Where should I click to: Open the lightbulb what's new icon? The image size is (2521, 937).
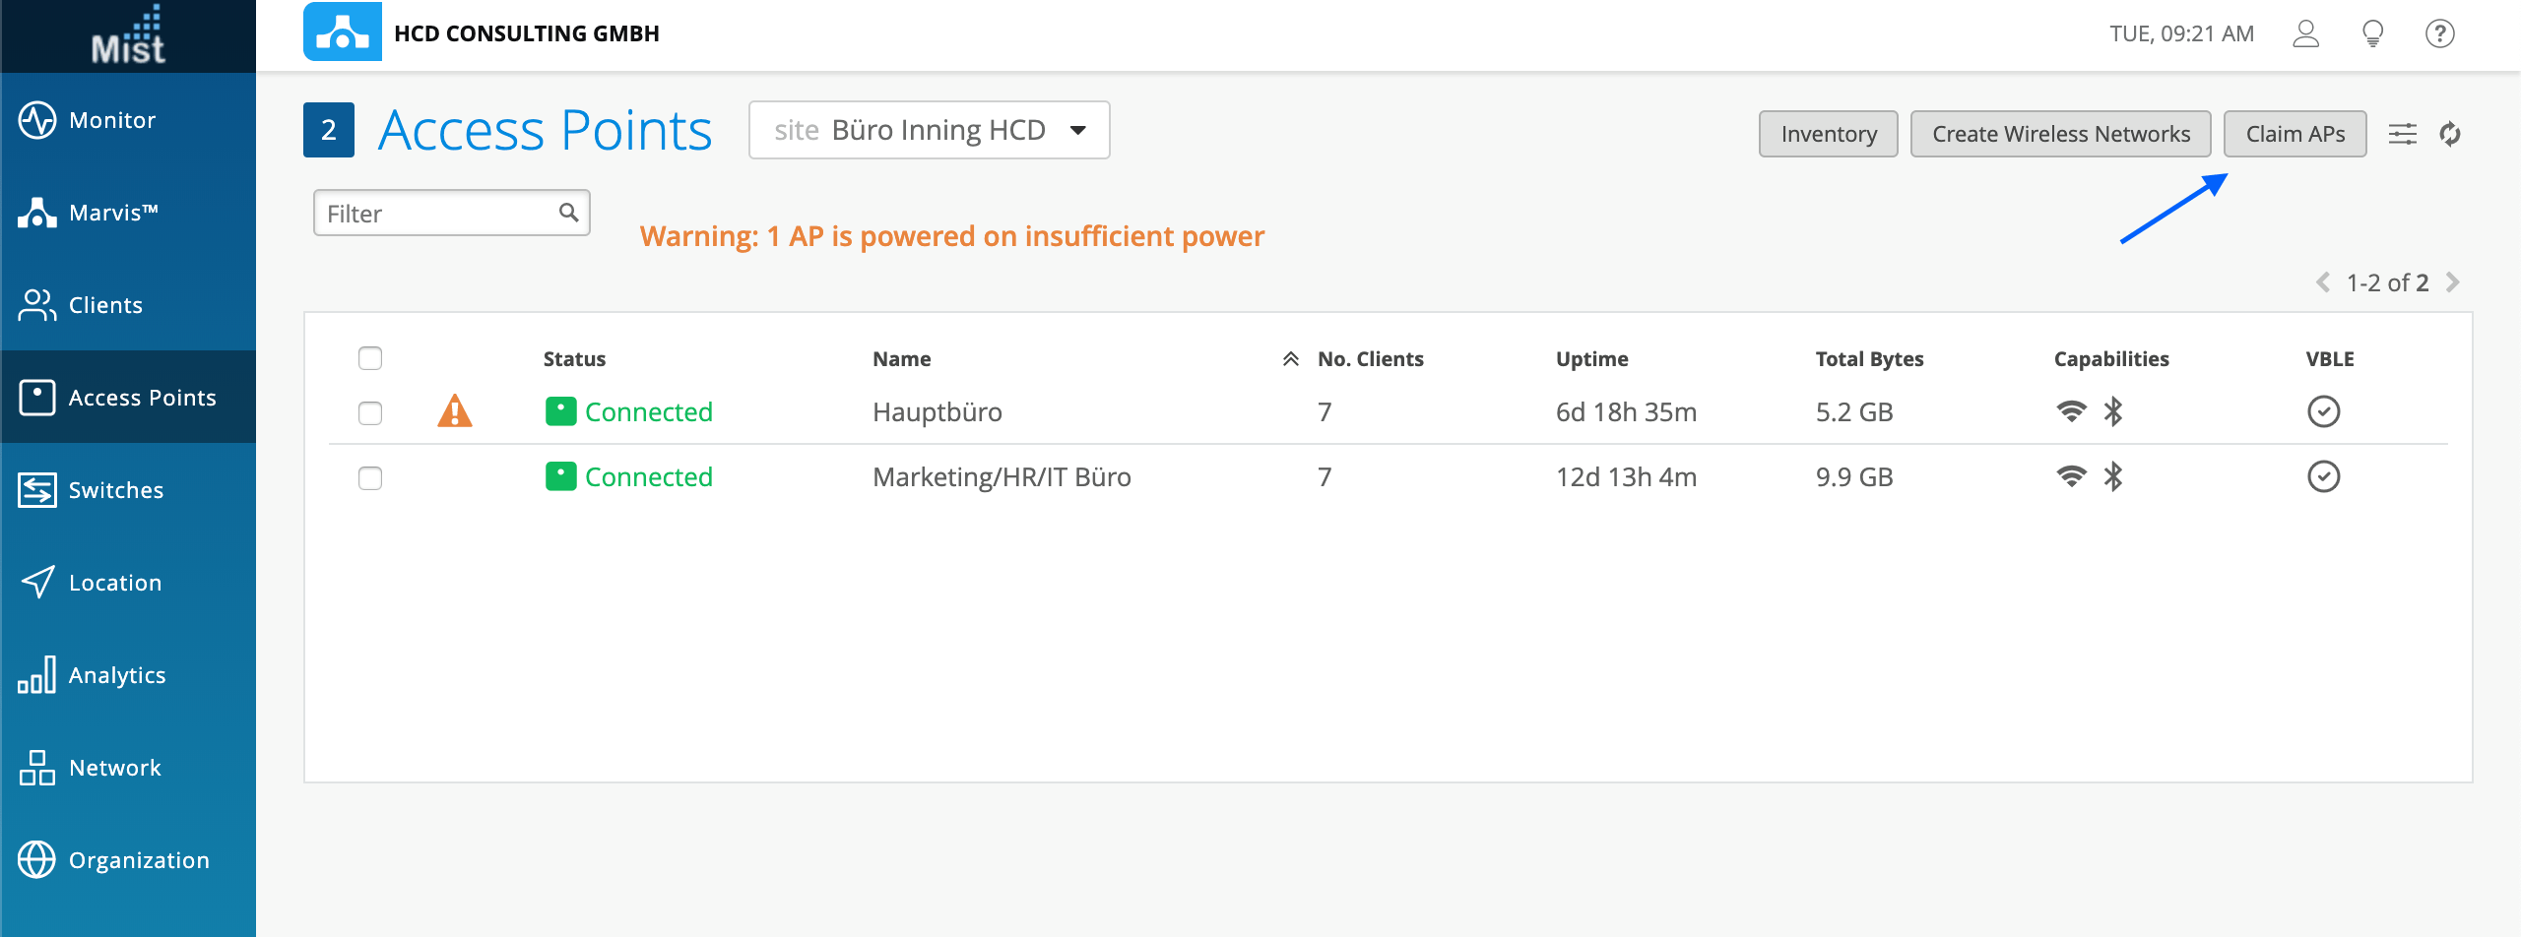point(2372,34)
